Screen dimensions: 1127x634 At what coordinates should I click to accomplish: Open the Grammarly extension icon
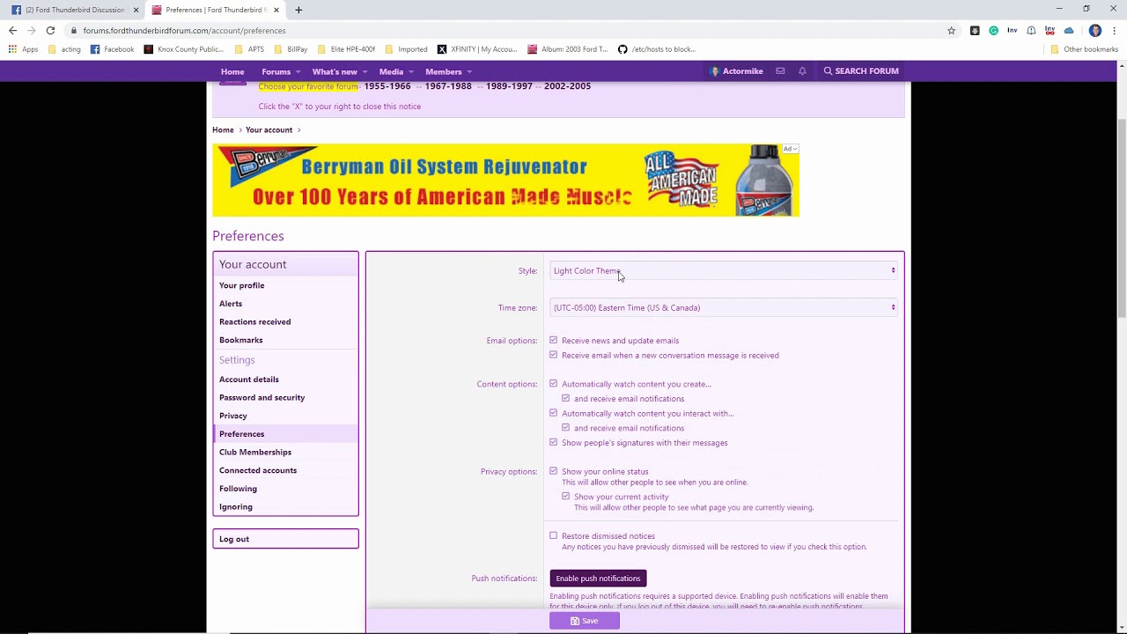pos(993,30)
